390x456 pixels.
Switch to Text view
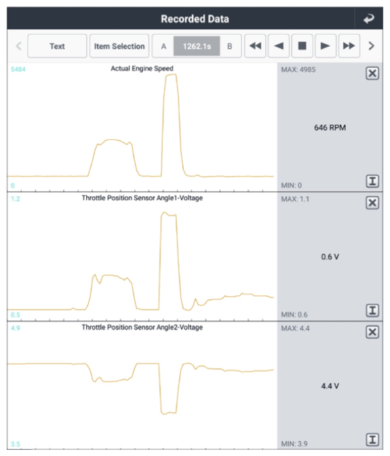57,46
